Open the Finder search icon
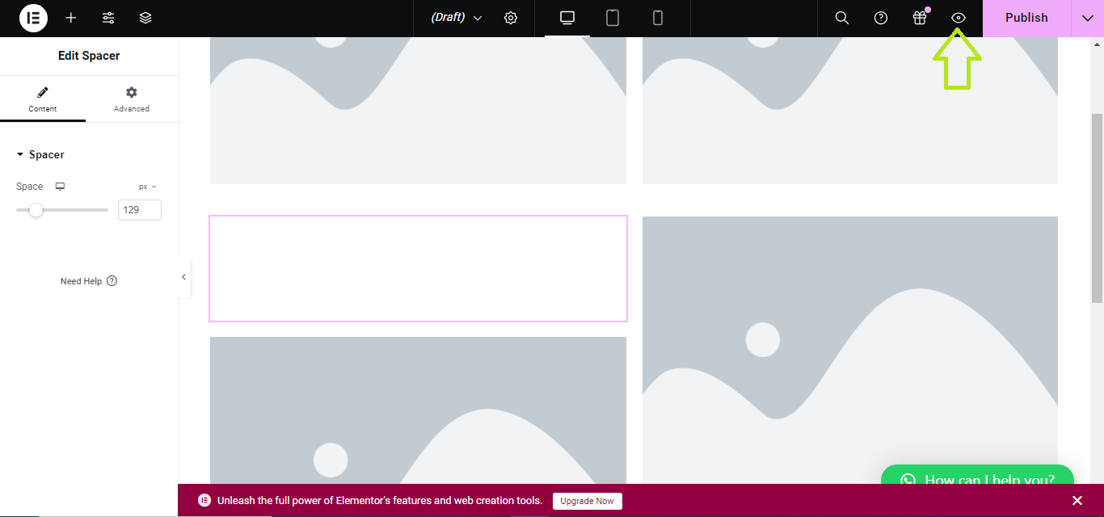 click(x=841, y=18)
